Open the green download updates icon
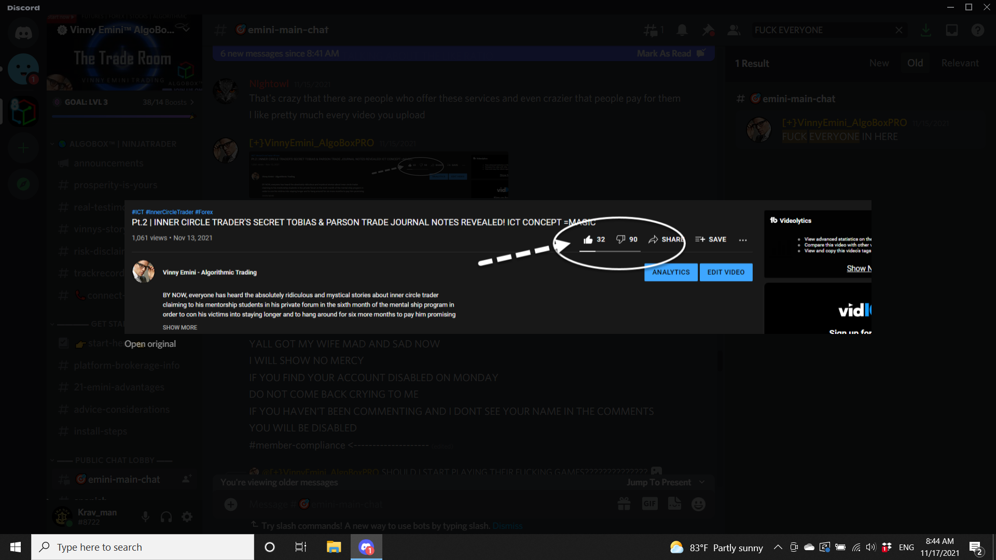This screenshot has height=560, width=996. pos(925,30)
